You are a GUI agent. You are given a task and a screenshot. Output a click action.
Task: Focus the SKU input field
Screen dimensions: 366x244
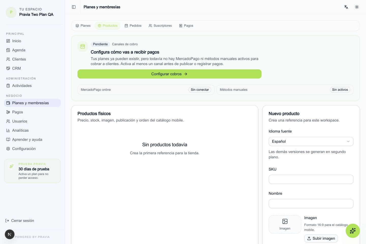click(311, 179)
